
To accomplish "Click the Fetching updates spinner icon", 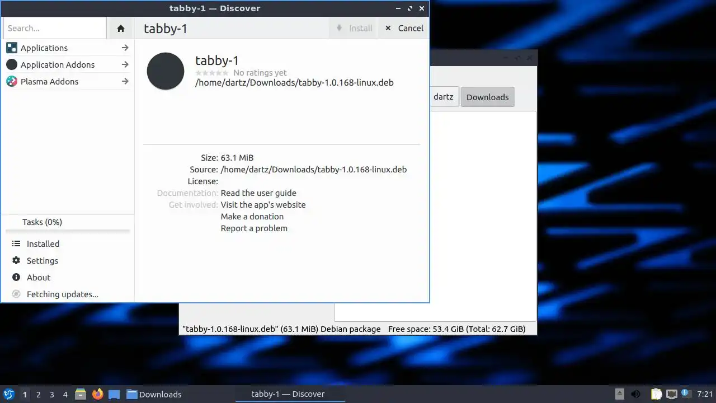I will pos(16,294).
